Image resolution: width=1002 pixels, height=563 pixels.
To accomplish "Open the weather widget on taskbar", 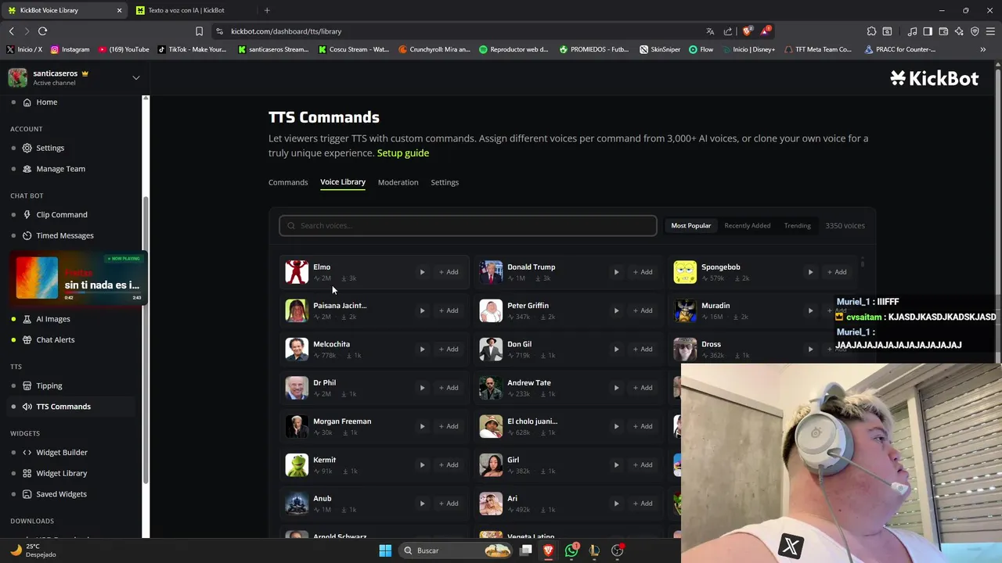I will 33,550.
